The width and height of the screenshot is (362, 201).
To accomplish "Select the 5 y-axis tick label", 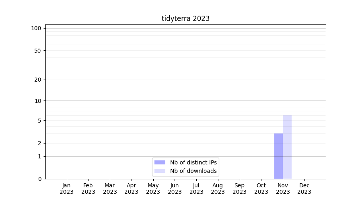I will [x=39, y=121].
